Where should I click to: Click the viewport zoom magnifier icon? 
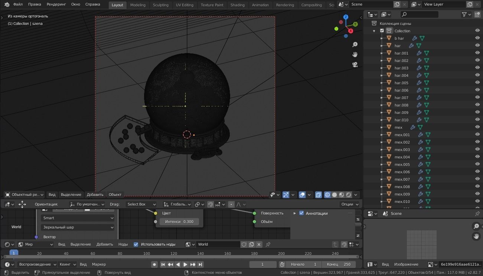[x=355, y=45]
